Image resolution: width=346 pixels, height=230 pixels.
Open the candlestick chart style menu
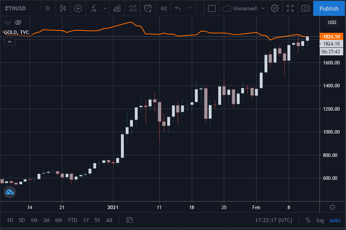coord(63,8)
